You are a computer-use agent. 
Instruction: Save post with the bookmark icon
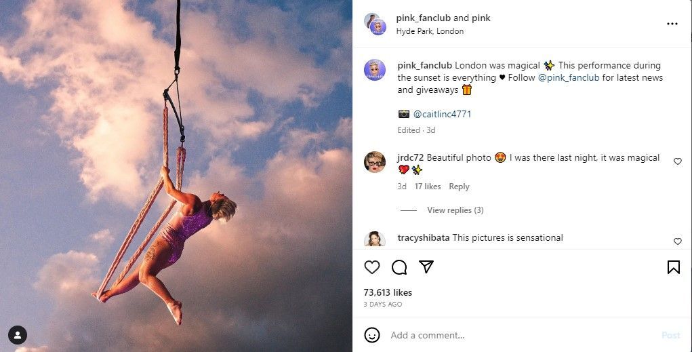pos(673,267)
